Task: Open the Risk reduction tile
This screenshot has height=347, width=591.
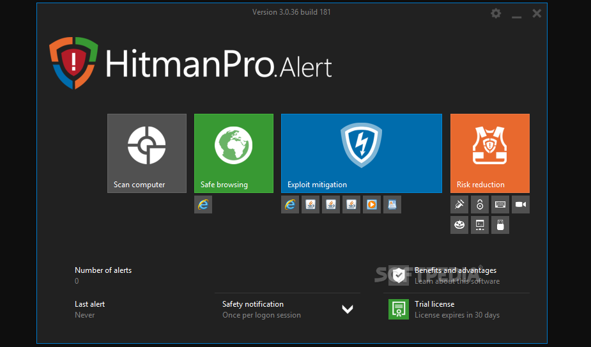Action: click(490, 153)
